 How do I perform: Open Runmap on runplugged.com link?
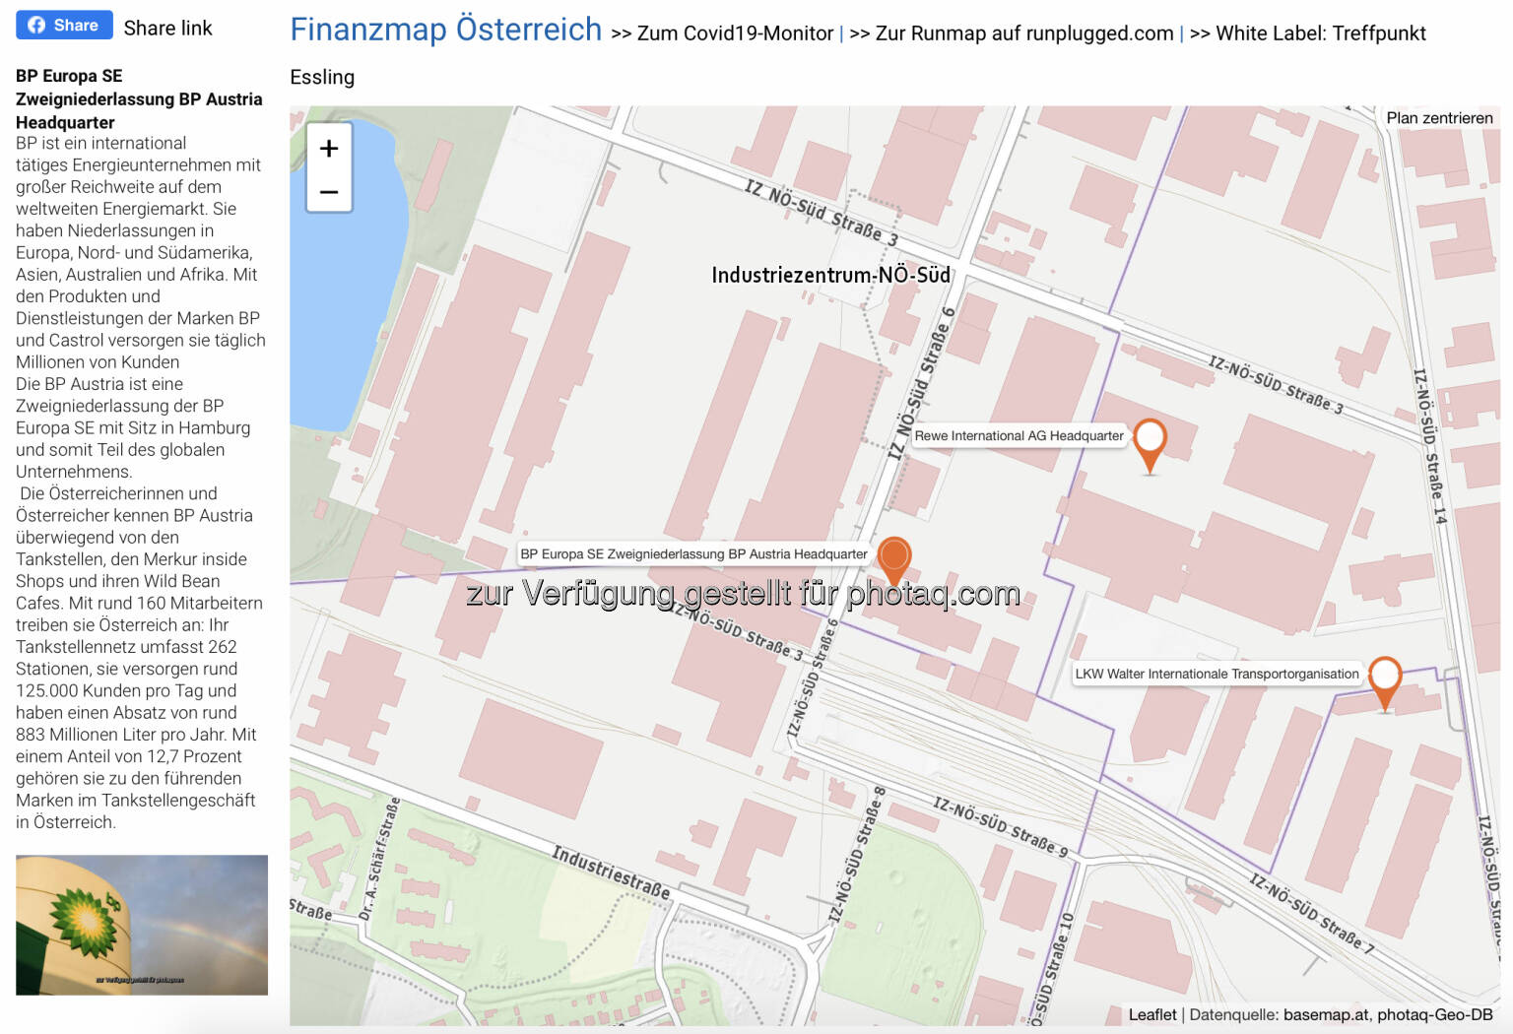click(1023, 33)
